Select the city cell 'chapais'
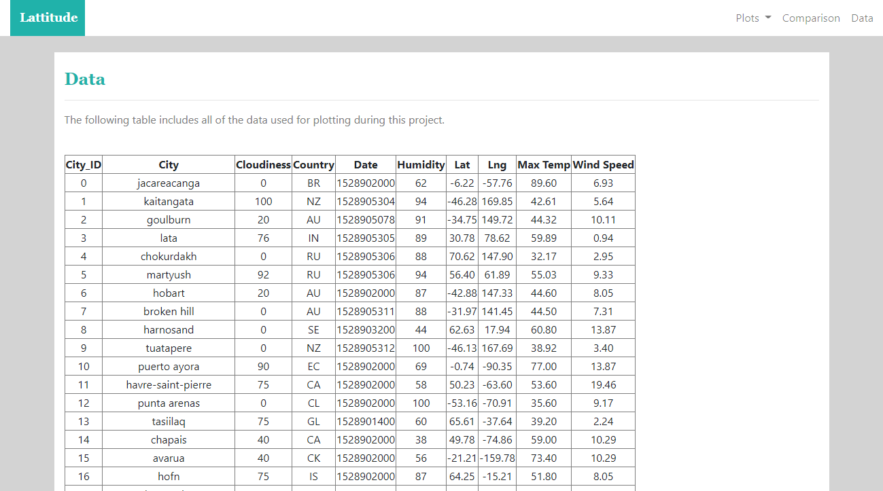883x491 pixels. pos(169,440)
